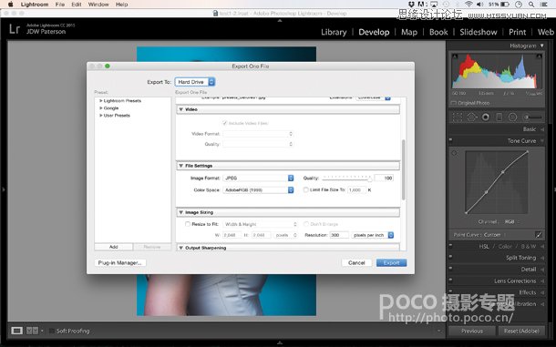The height and width of the screenshot is (347, 556).
Task: Select the Crop Overlay tool
Action: click(458, 117)
